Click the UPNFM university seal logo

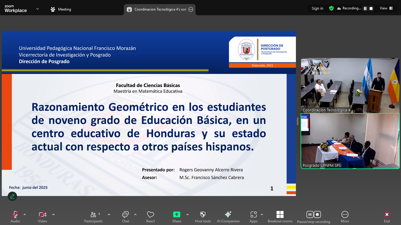click(247, 50)
